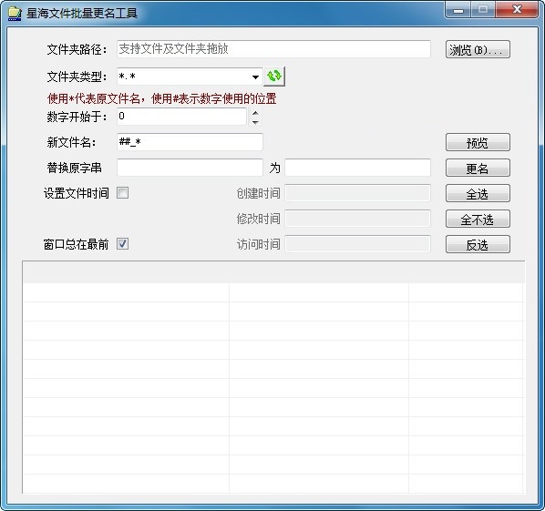Click the replacement field after 为
This screenshot has height=511, width=545.
pyautogui.click(x=357, y=168)
